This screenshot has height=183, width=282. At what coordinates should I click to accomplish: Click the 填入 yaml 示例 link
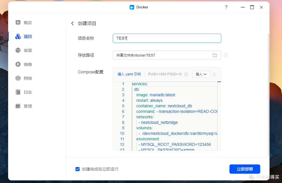[129, 74]
